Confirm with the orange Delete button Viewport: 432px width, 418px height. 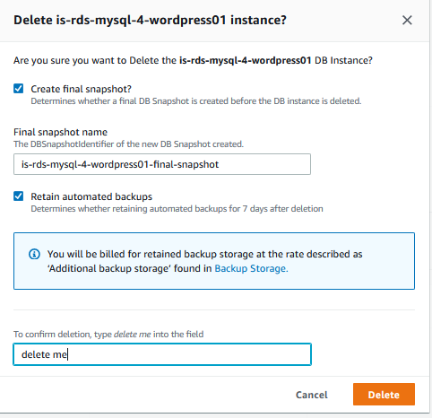pos(384,395)
